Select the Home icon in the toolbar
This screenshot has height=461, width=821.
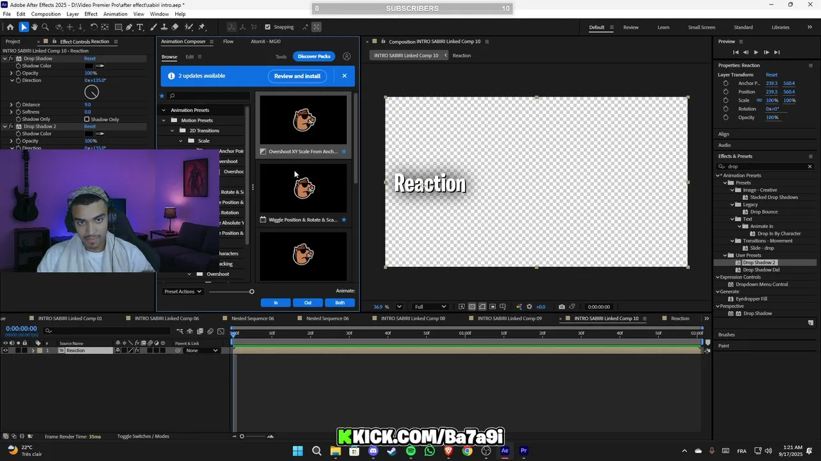coord(10,27)
